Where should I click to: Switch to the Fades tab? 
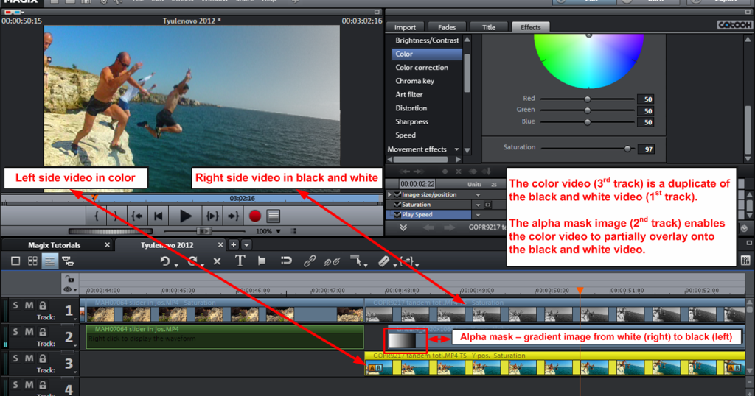pos(446,27)
